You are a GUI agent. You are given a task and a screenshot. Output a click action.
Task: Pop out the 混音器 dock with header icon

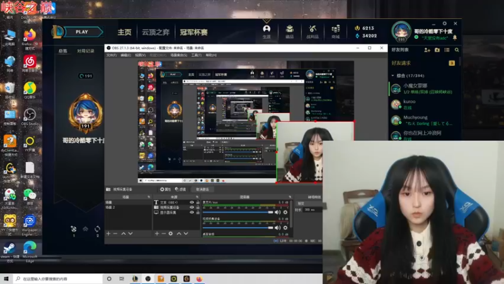pos(290,197)
